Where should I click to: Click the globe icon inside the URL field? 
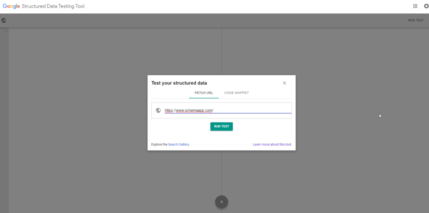coord(158,110)
